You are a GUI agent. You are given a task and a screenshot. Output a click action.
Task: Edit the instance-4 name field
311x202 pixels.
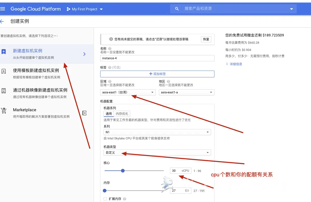point(157,58)
